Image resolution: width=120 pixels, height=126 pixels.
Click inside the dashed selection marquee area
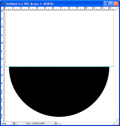click(x=60, y=38)
